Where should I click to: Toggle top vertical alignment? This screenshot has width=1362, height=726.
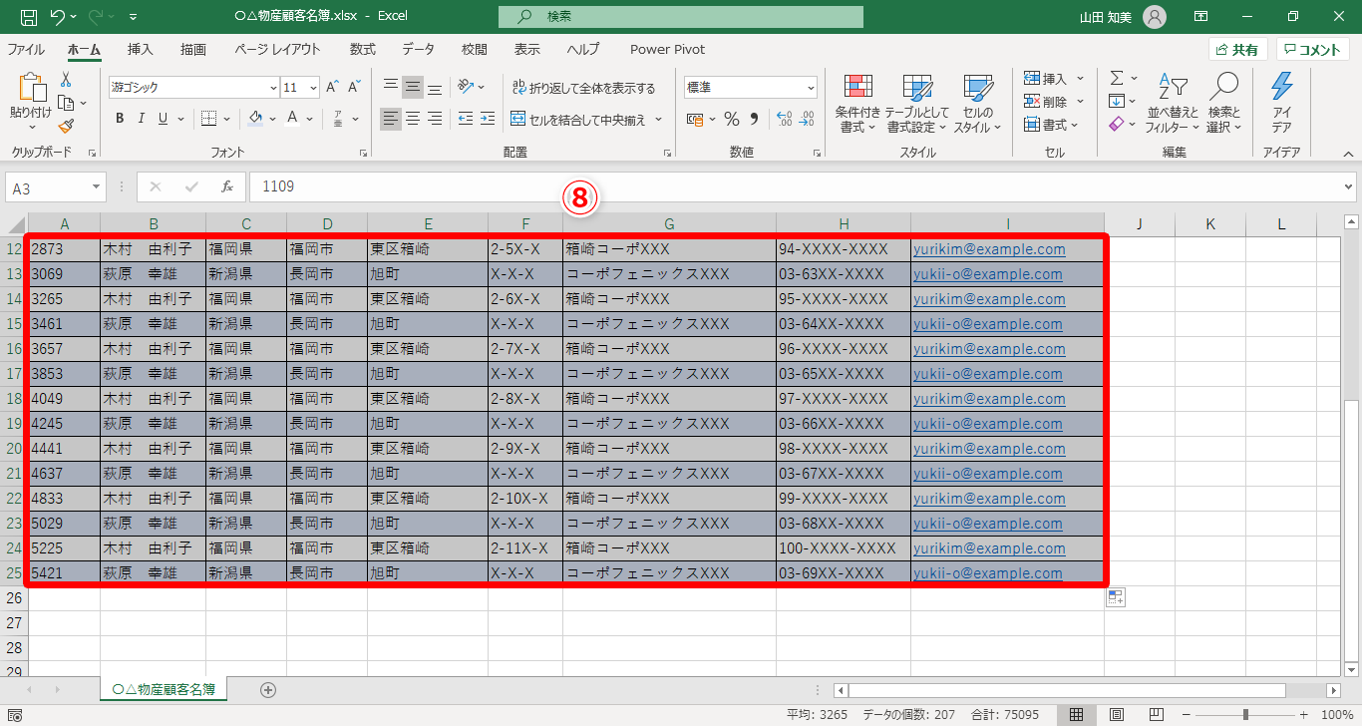tap(391, 87)
